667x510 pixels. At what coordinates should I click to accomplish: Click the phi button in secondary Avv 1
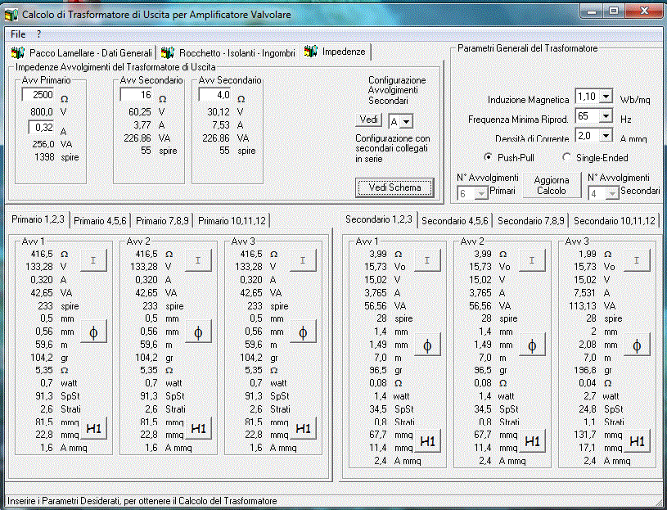coord(427,345)
